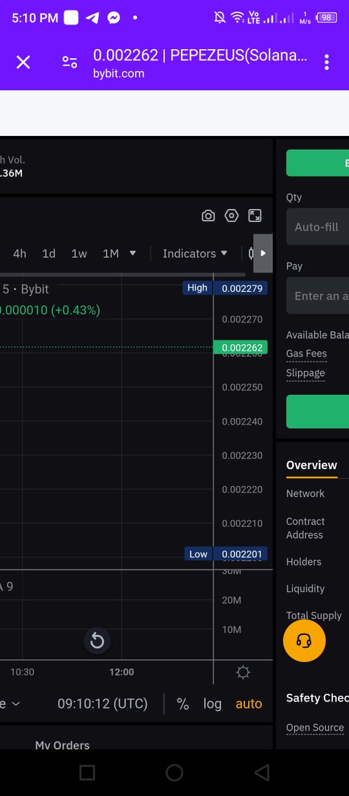The width and height of the screenshot is (349, 796).
Task: Tap the bybit.com URL text
Action: pyautogui.click(x=119, y=73)
